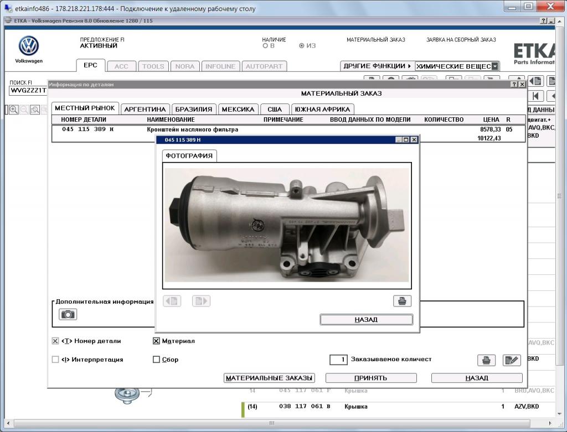The height and width of the screenshot is (432, 567).
Task: Click the ЦЕНА column header
Action: click(x=491, y=119)
